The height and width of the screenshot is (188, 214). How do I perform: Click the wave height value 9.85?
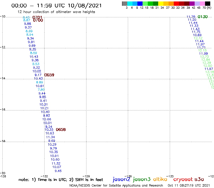pyautogui.click(x=43, y=97)
